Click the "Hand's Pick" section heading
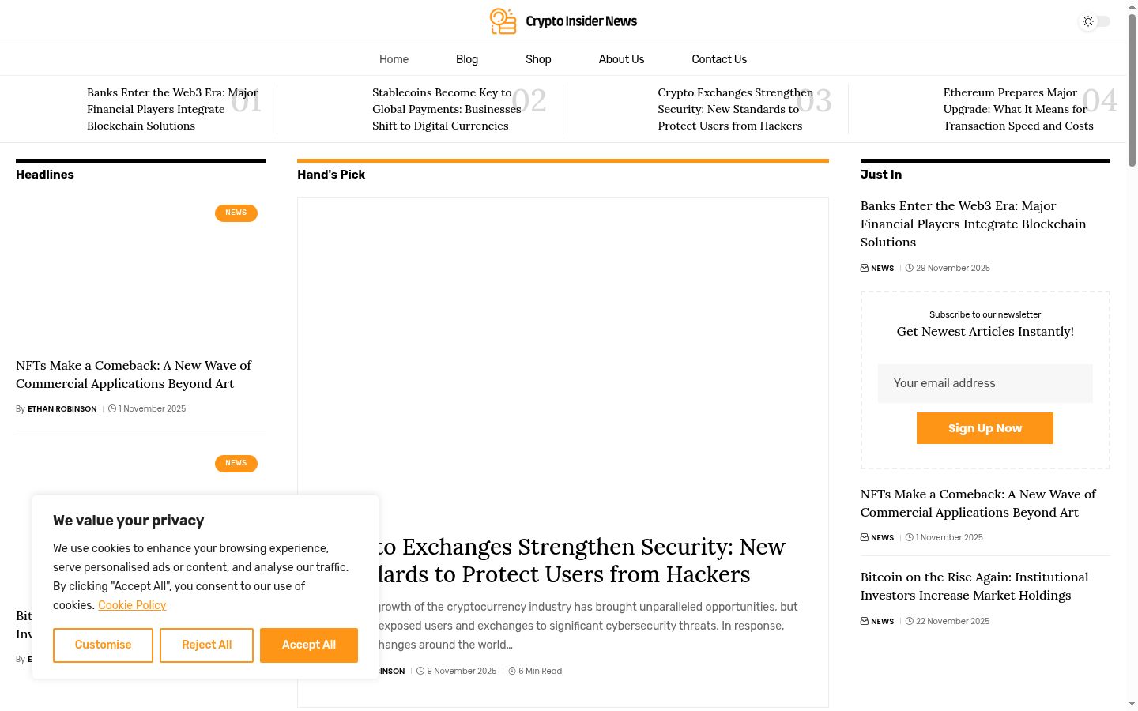1138x711 pixels. pyautogui.click(x=331, y=175)
